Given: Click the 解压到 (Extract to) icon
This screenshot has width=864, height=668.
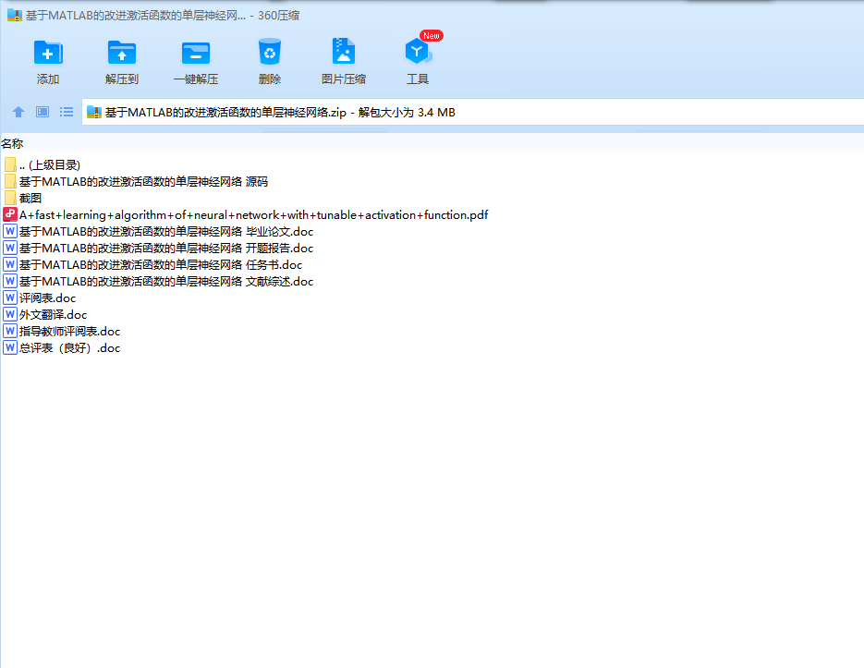Looking at the screenshot, I should point(122,54).
